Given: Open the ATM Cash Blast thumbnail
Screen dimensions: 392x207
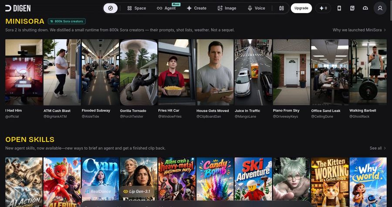Looking at the screenshot, I should pyautogui.click(x=62, y=72).
